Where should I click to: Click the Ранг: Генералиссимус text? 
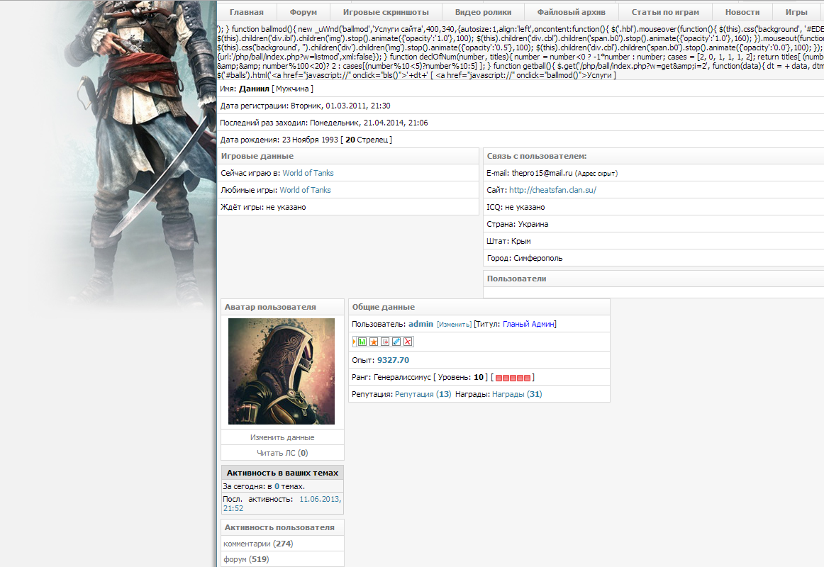pos(391,378)
